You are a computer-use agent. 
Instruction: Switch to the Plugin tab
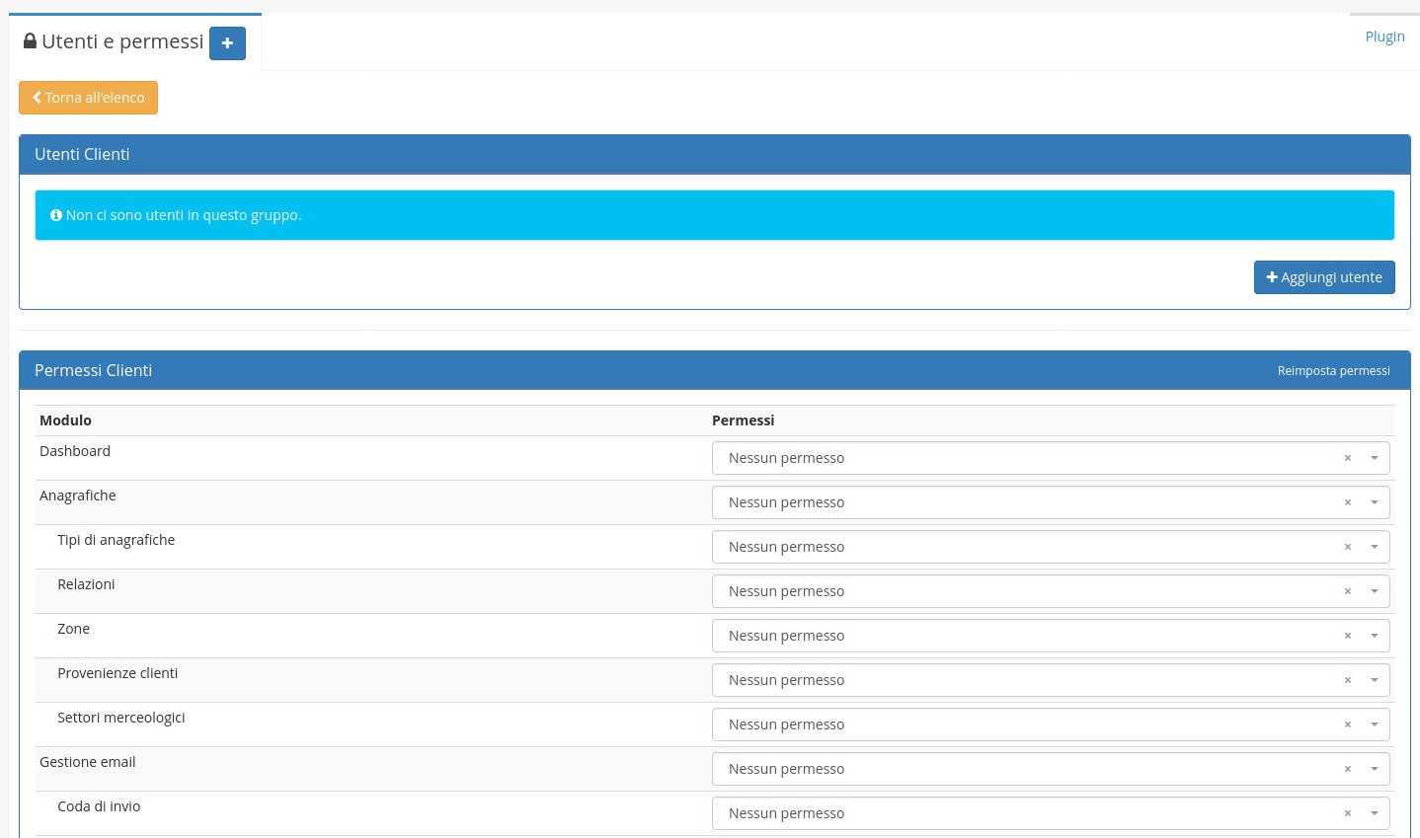1384,37
